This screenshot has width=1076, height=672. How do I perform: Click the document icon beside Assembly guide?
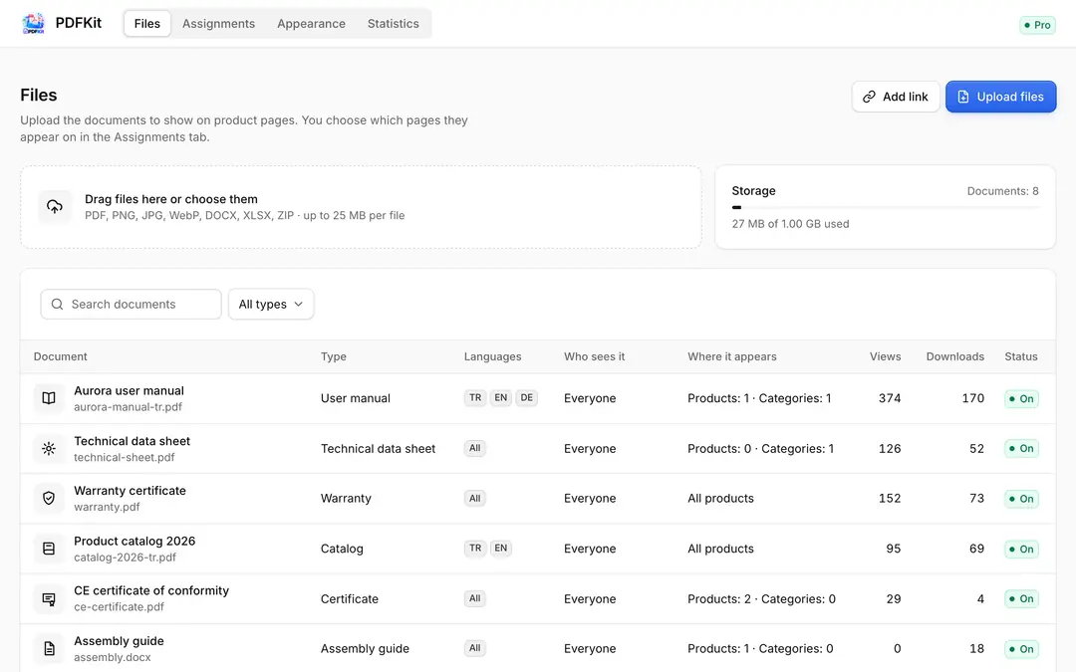(49, 649)
